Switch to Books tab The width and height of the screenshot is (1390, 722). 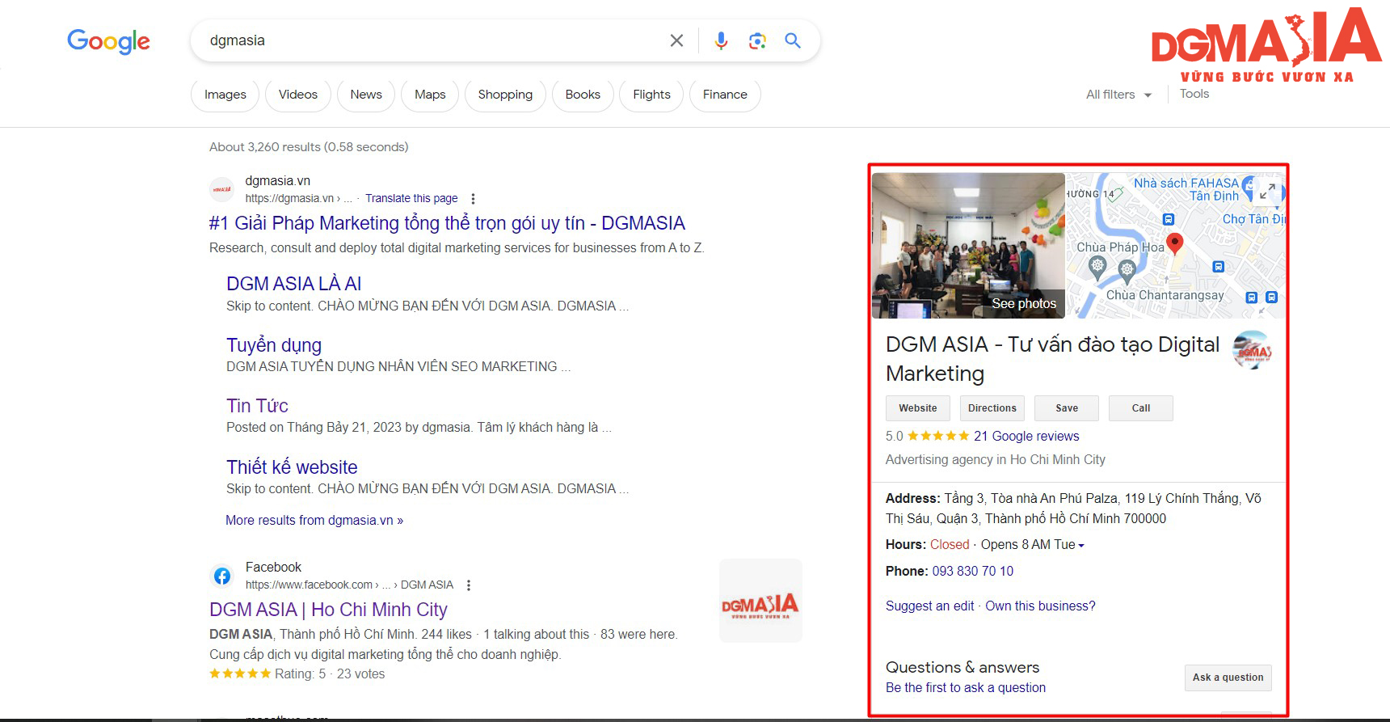click(x=583, y=95)
